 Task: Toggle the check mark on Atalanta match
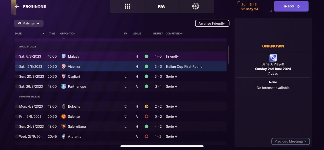[17, 137]
